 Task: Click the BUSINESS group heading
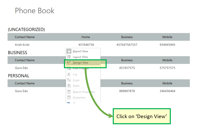pyautogui.click(x=17, y=53)
